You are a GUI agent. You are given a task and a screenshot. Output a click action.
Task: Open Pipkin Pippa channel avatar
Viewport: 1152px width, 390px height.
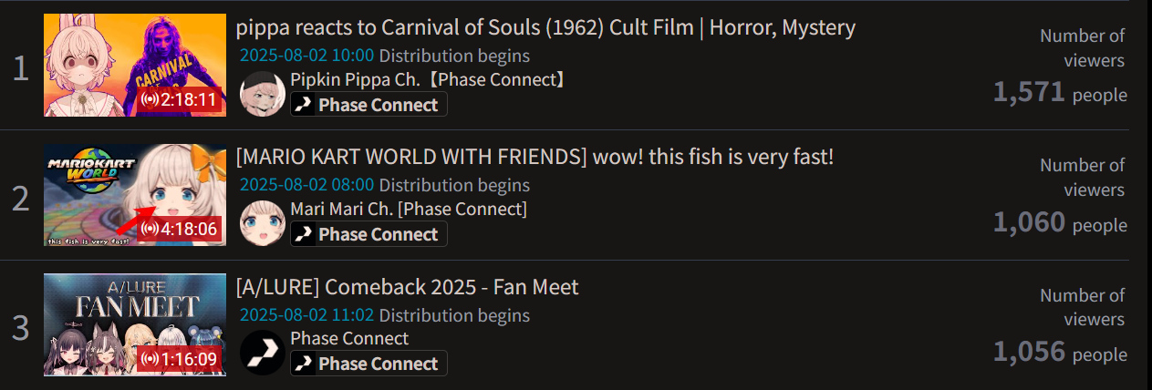tap(262, 93)
